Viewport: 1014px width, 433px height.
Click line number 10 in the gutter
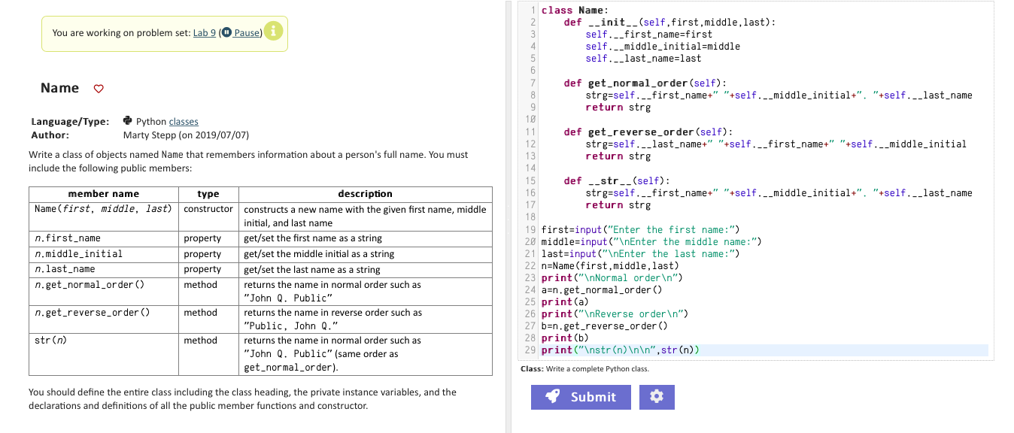click(530, 120)
